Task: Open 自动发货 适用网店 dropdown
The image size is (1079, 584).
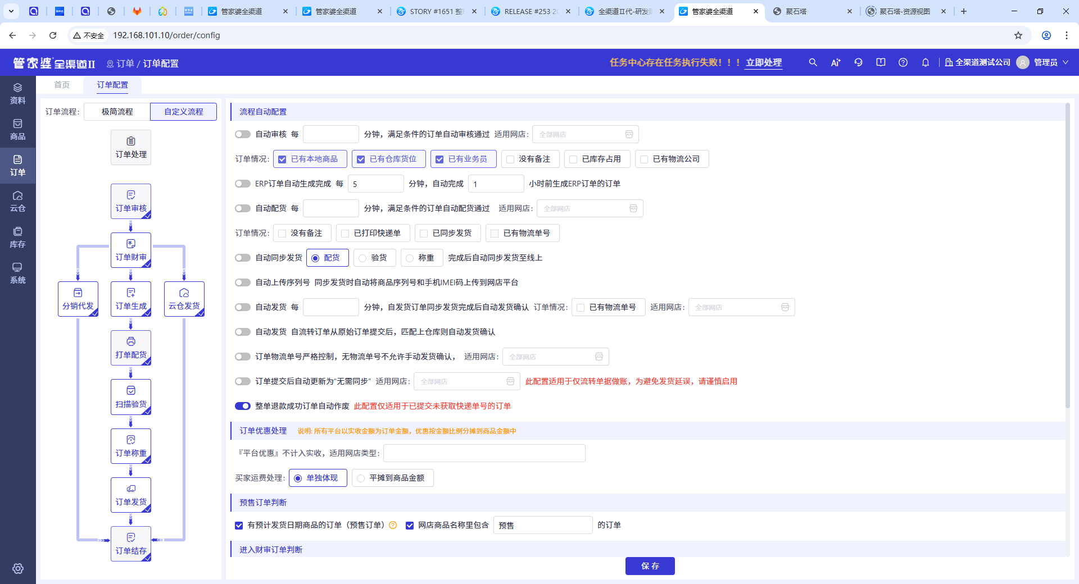Action: [741, 307]
